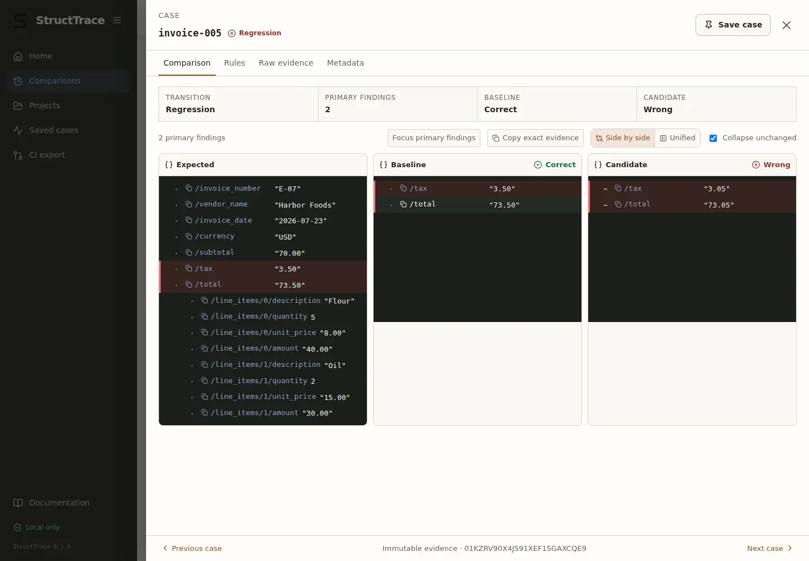Copy the /tax path icon in Candidate
Image resolution: width=809 pixels, height=561 pixels.
(x=618, y=188)
